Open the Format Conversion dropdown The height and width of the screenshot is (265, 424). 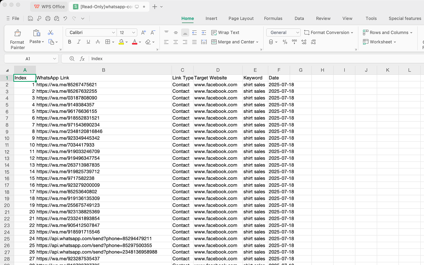coord(329,32)
